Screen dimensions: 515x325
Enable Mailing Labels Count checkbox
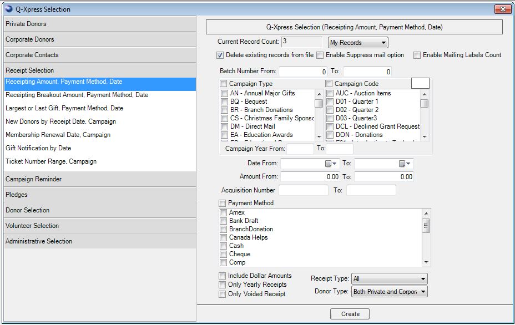[x=417, y=55]
